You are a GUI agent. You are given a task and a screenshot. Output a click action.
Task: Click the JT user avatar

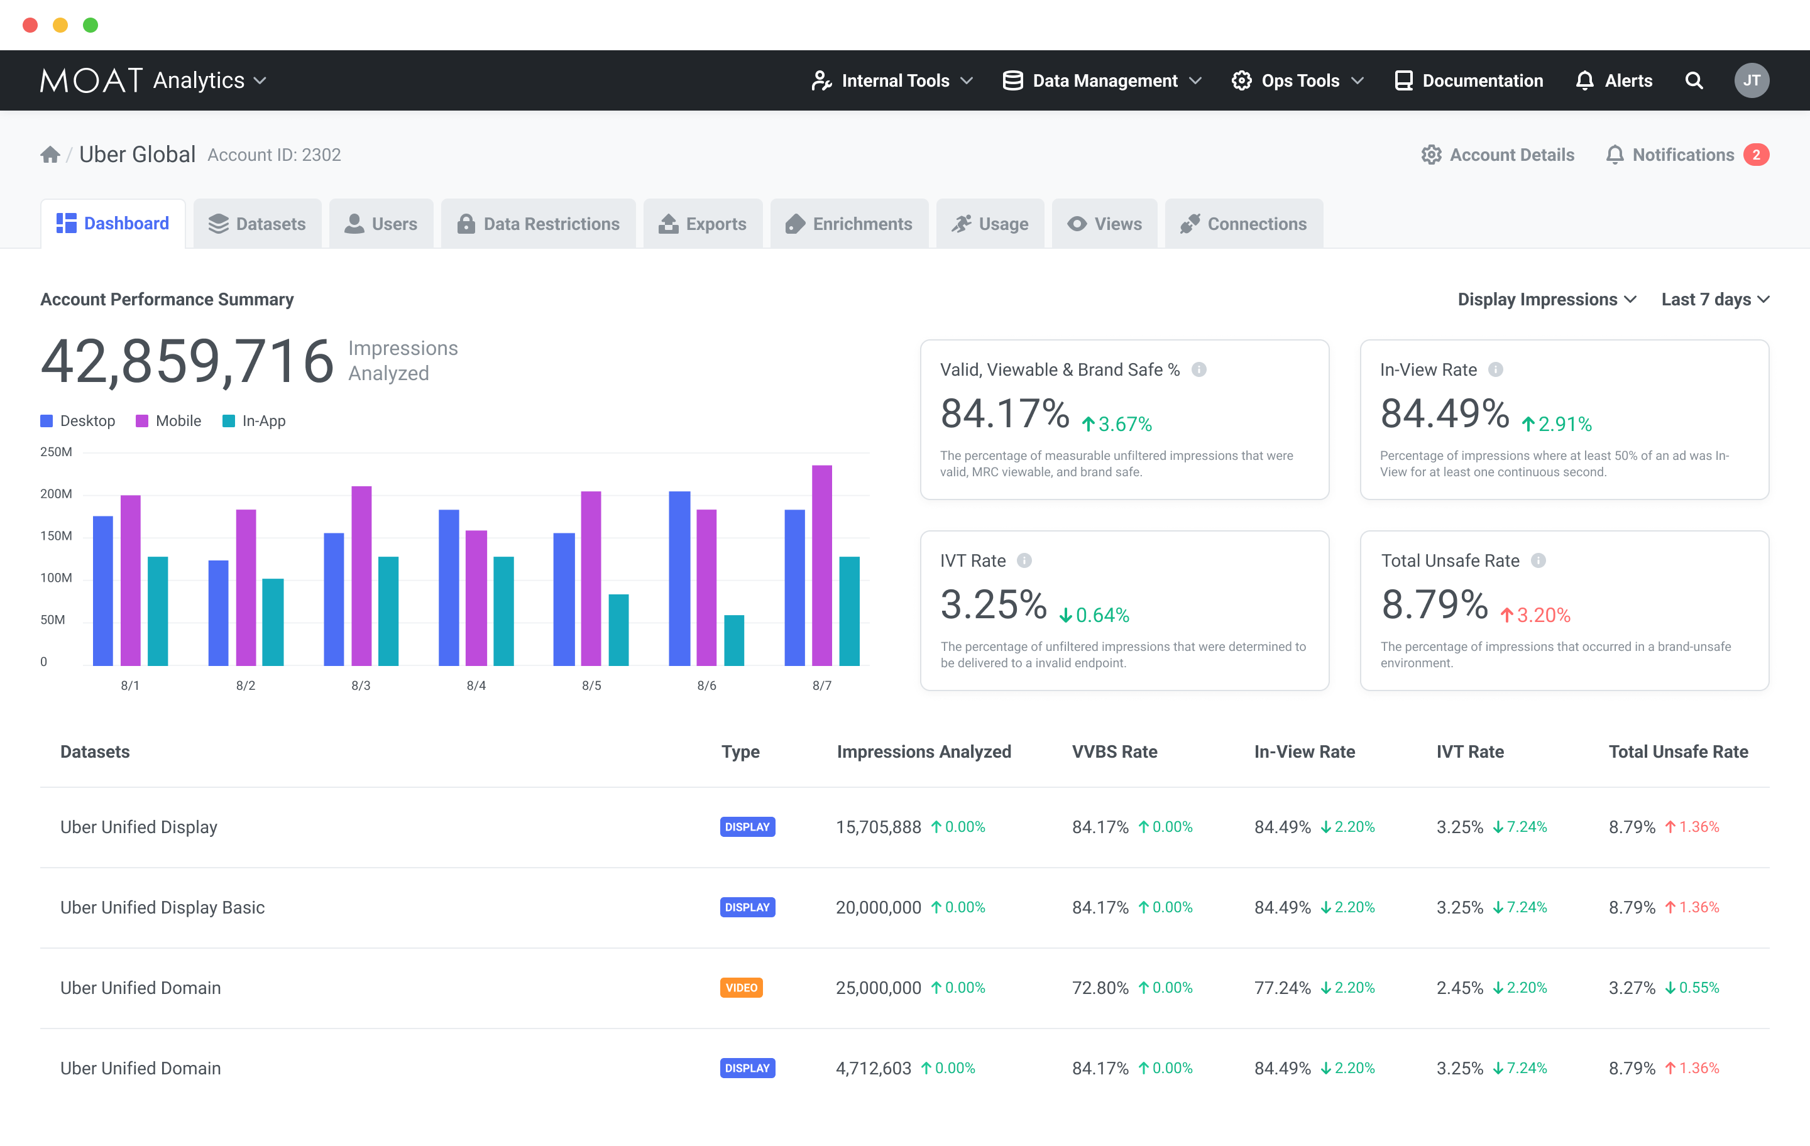[x=1752, y=80]
